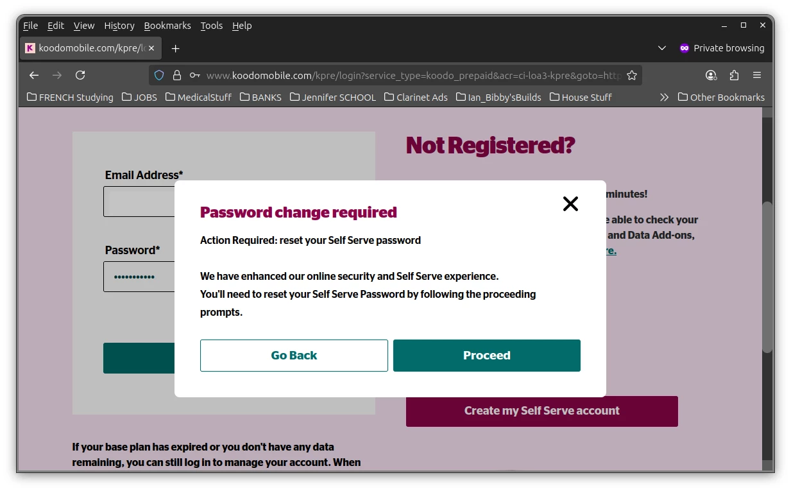Screen dimensions: 791x491
Task: Open a new tab with plus icon
Action: pyautogui.click(x=175, y=48)
